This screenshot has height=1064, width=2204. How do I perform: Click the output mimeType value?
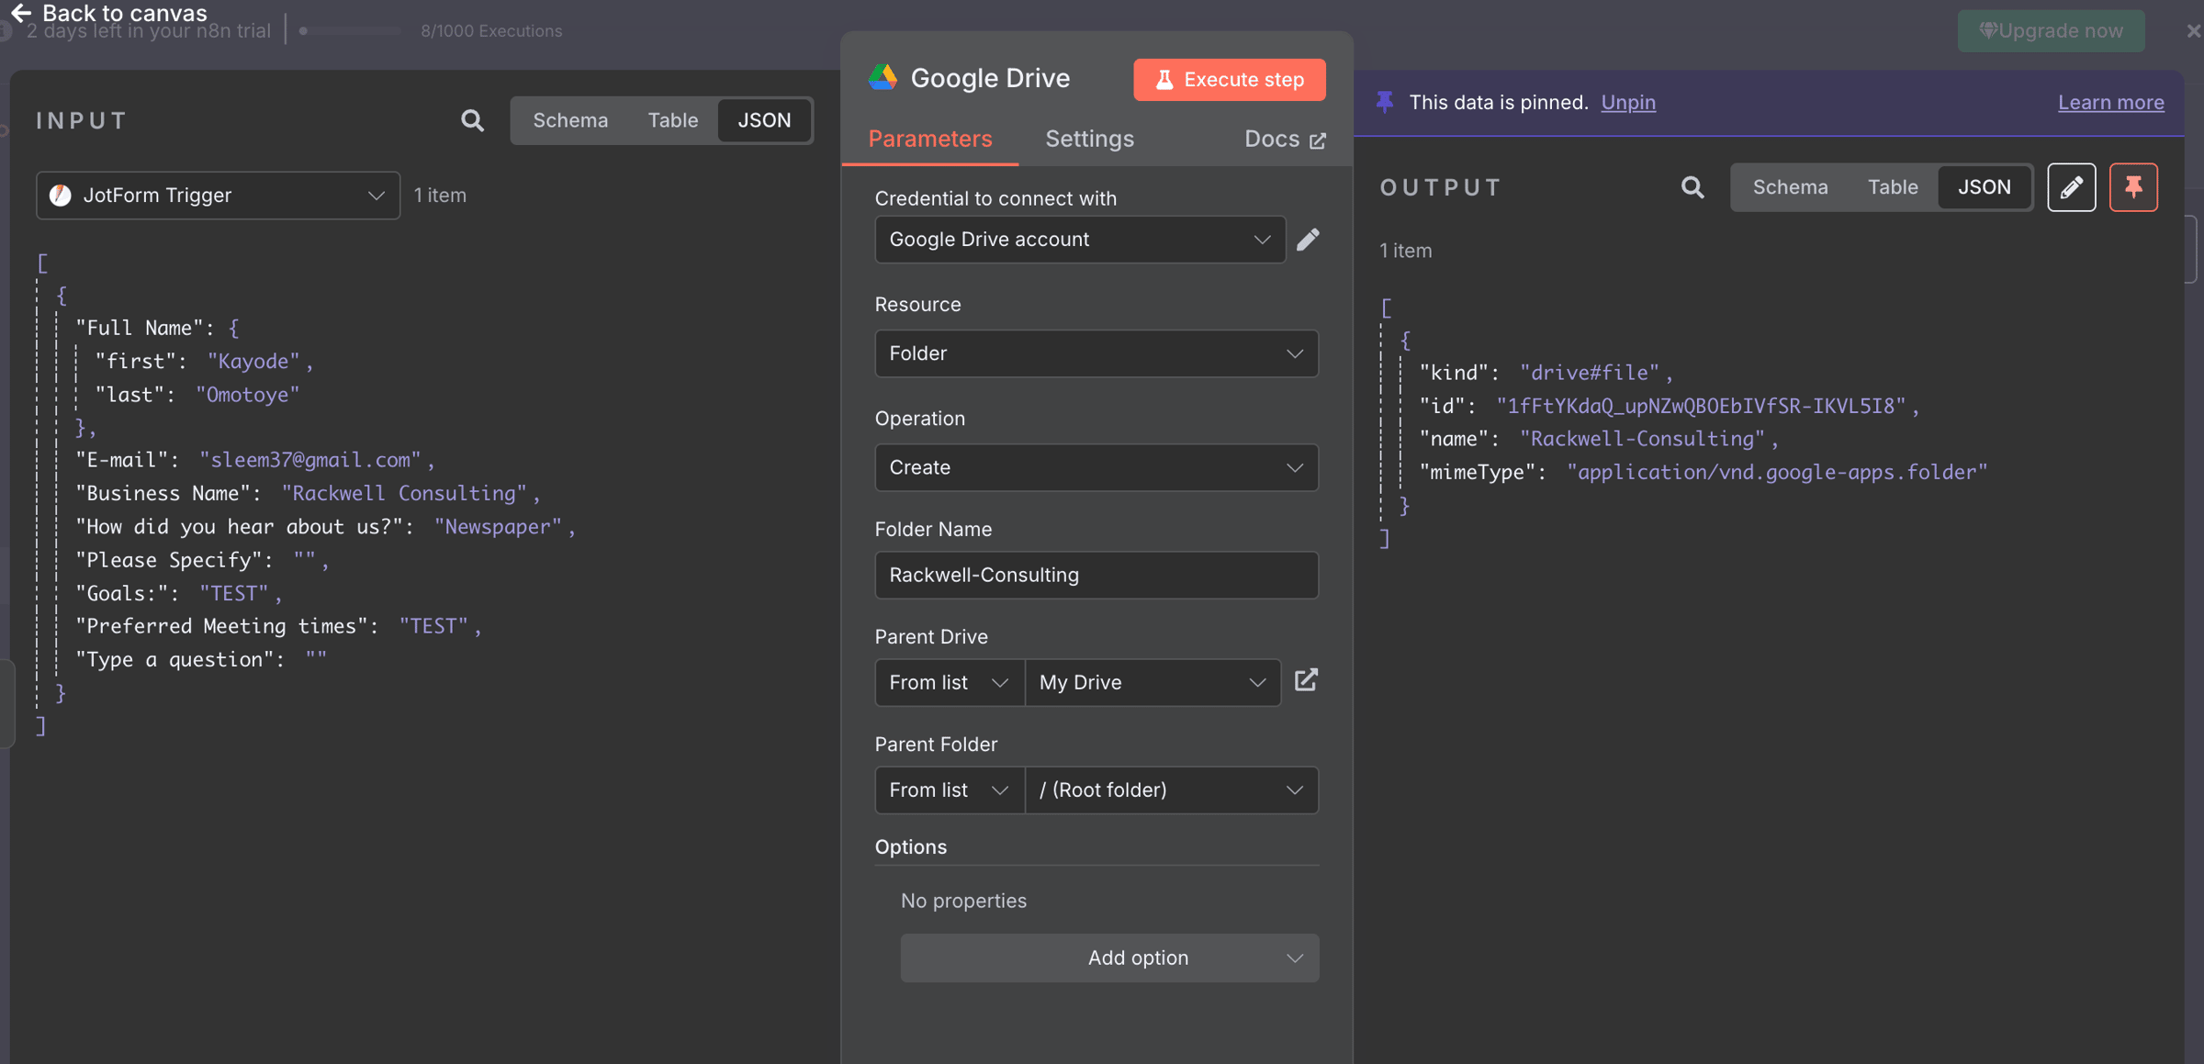[x=1776, y=472]
